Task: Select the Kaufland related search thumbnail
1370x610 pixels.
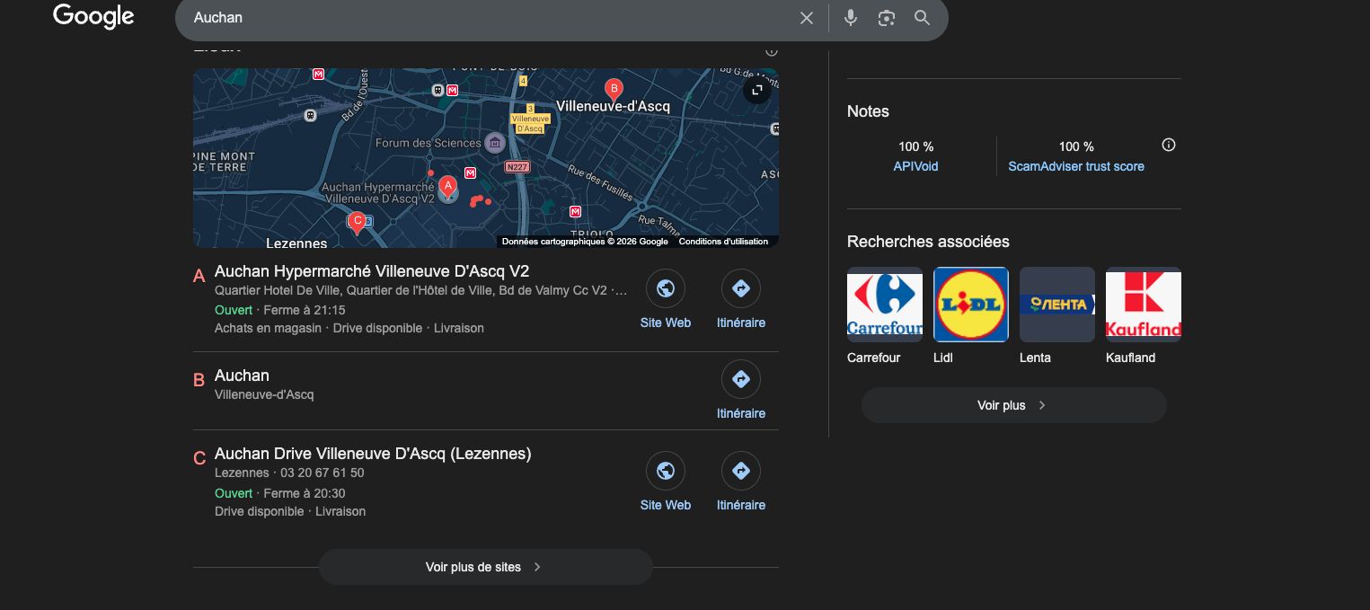Action: tap(1144, 305)
